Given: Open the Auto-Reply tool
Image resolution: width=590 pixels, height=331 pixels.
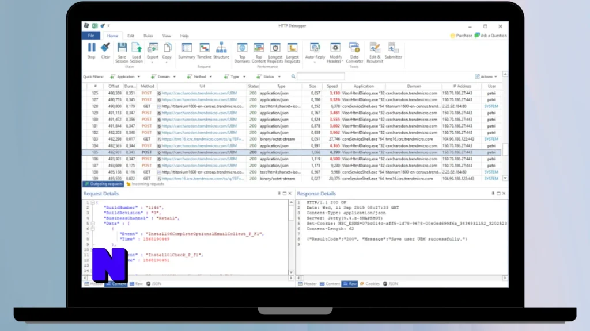Looking at the screenshot, I should 315,51.
